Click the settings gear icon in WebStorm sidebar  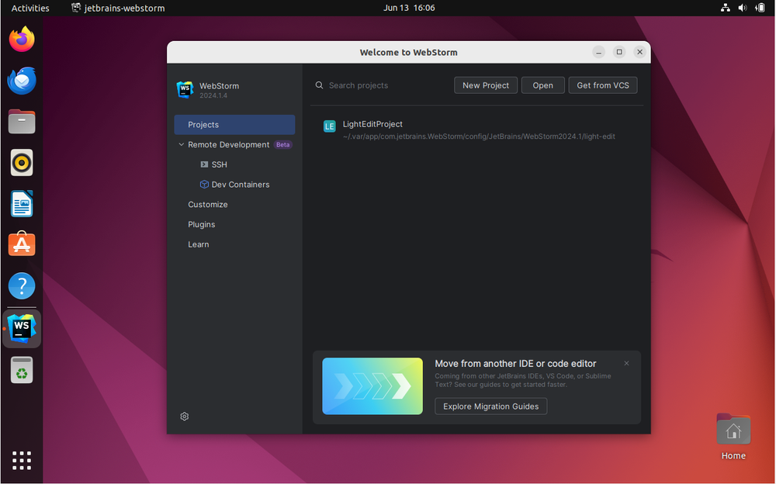tap(185, 417)
